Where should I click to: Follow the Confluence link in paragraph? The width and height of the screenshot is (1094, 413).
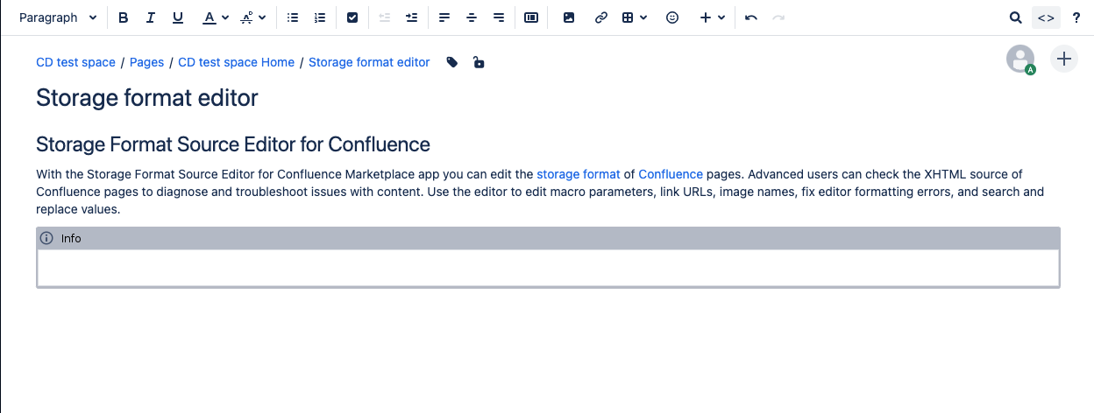[671, 174]
